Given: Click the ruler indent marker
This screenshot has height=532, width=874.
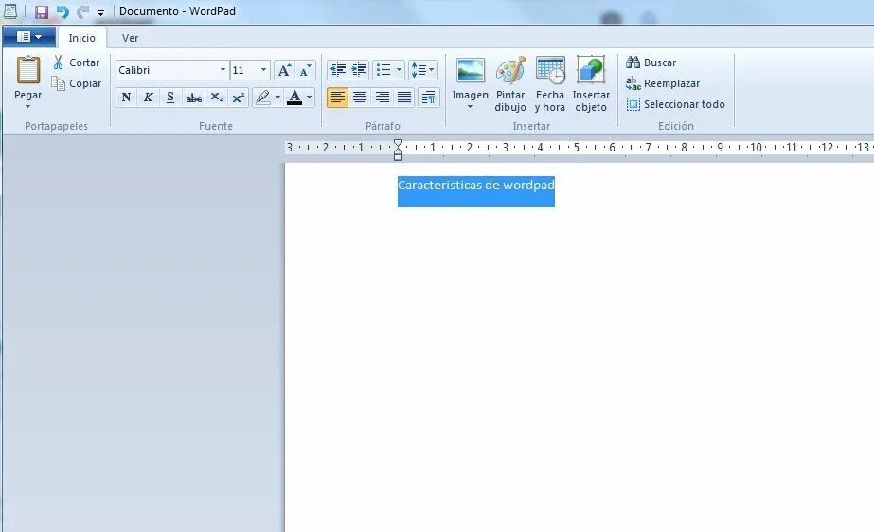Looking at the screenshot, I should tap(398, 150).
